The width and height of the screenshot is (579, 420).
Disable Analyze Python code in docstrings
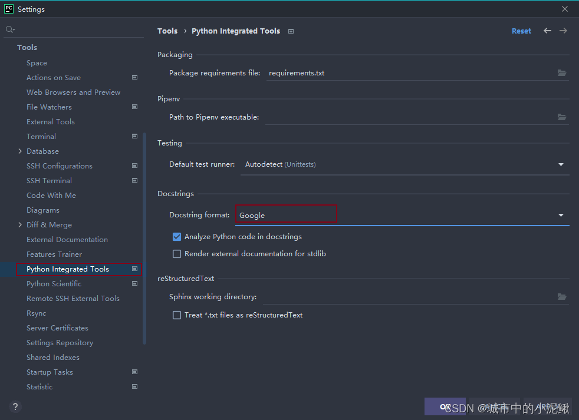tap(177, 236)
